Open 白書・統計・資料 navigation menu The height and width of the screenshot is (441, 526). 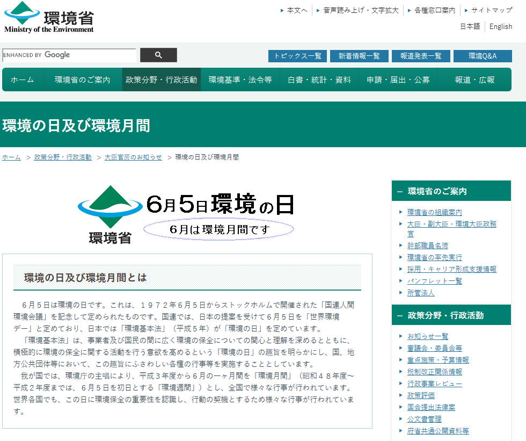319,79
